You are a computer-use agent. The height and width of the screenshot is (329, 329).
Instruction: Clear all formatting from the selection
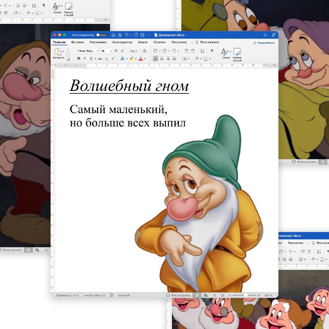(x=145, y=51)
